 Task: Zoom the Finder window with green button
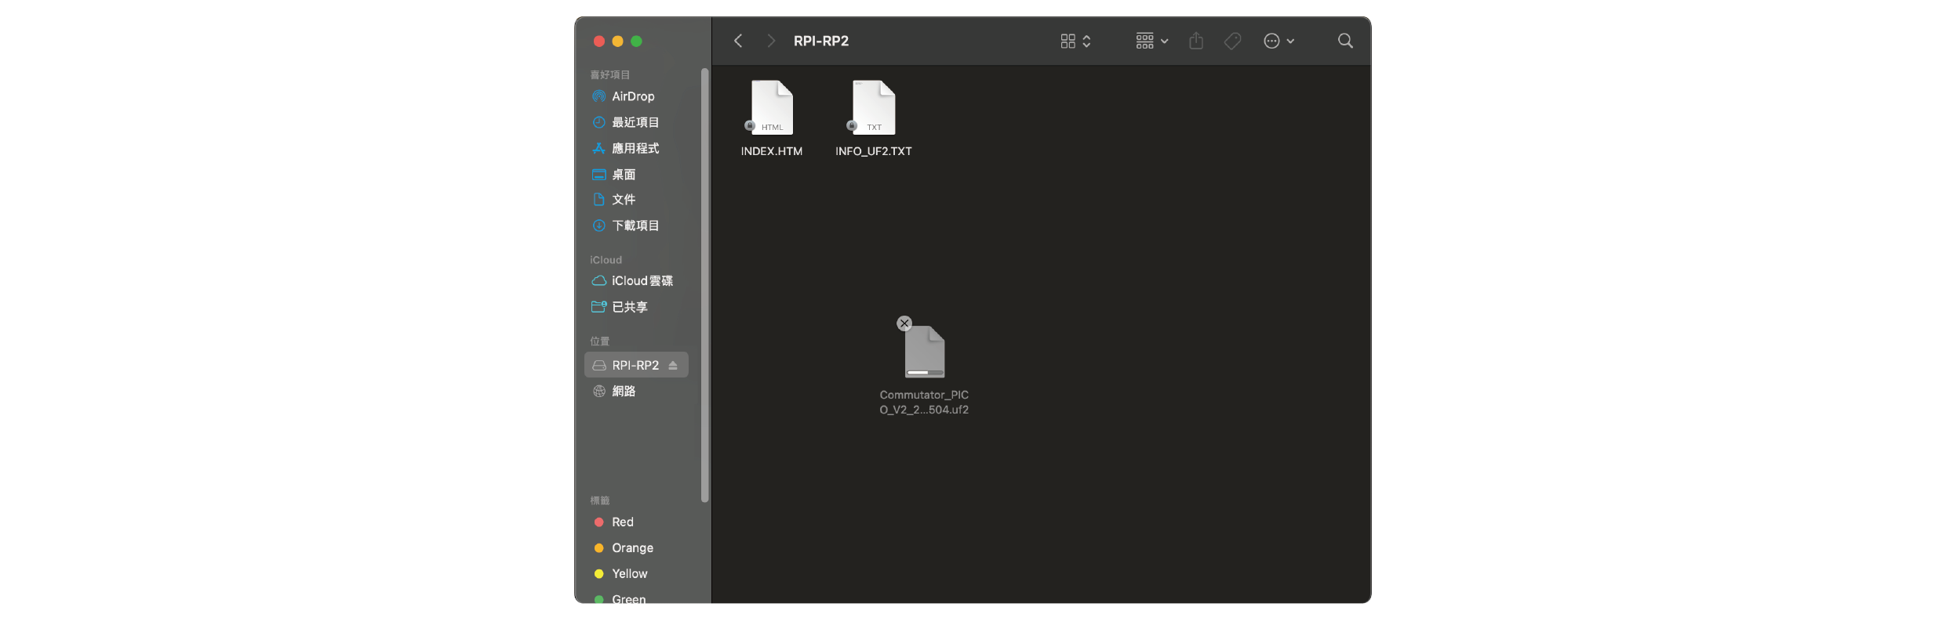(x=637, y=41)
